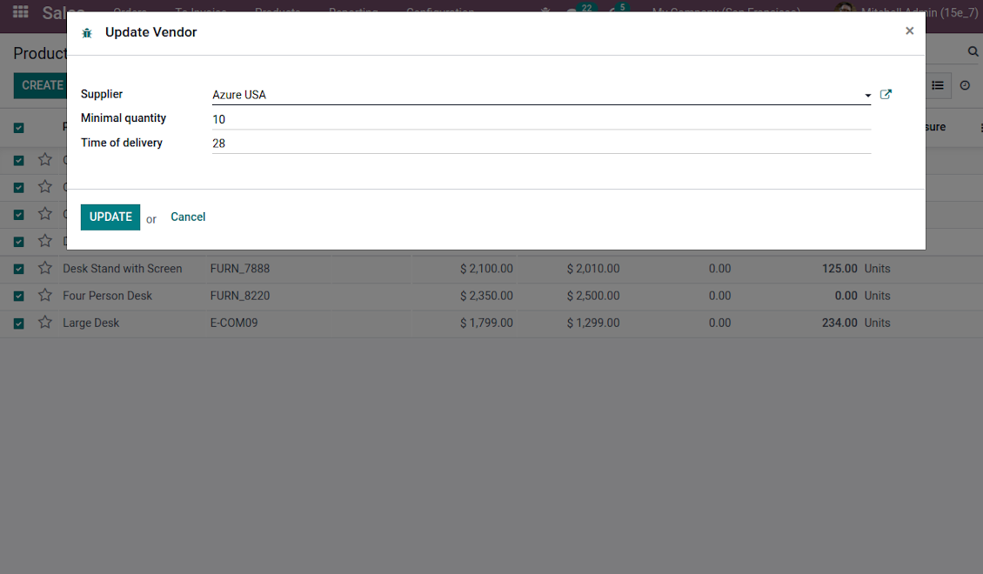Star Large Desk as favorite

click(x=45, y=322)
